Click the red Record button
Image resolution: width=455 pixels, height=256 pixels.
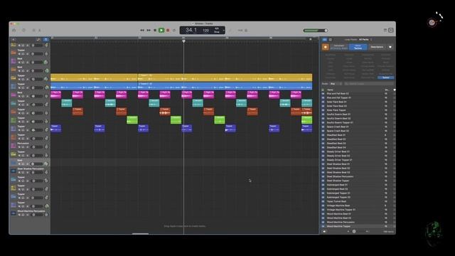(168, 30)
